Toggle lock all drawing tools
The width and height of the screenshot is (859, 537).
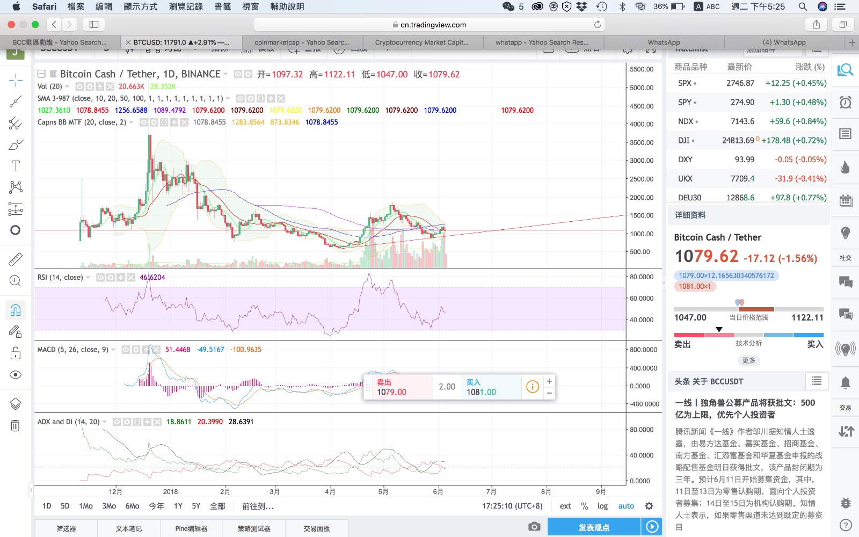click(x=16, y=353)
